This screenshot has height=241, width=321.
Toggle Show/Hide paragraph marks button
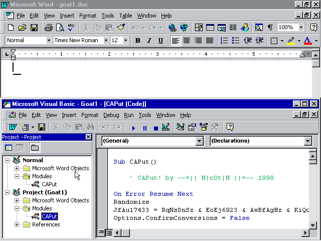270,28
